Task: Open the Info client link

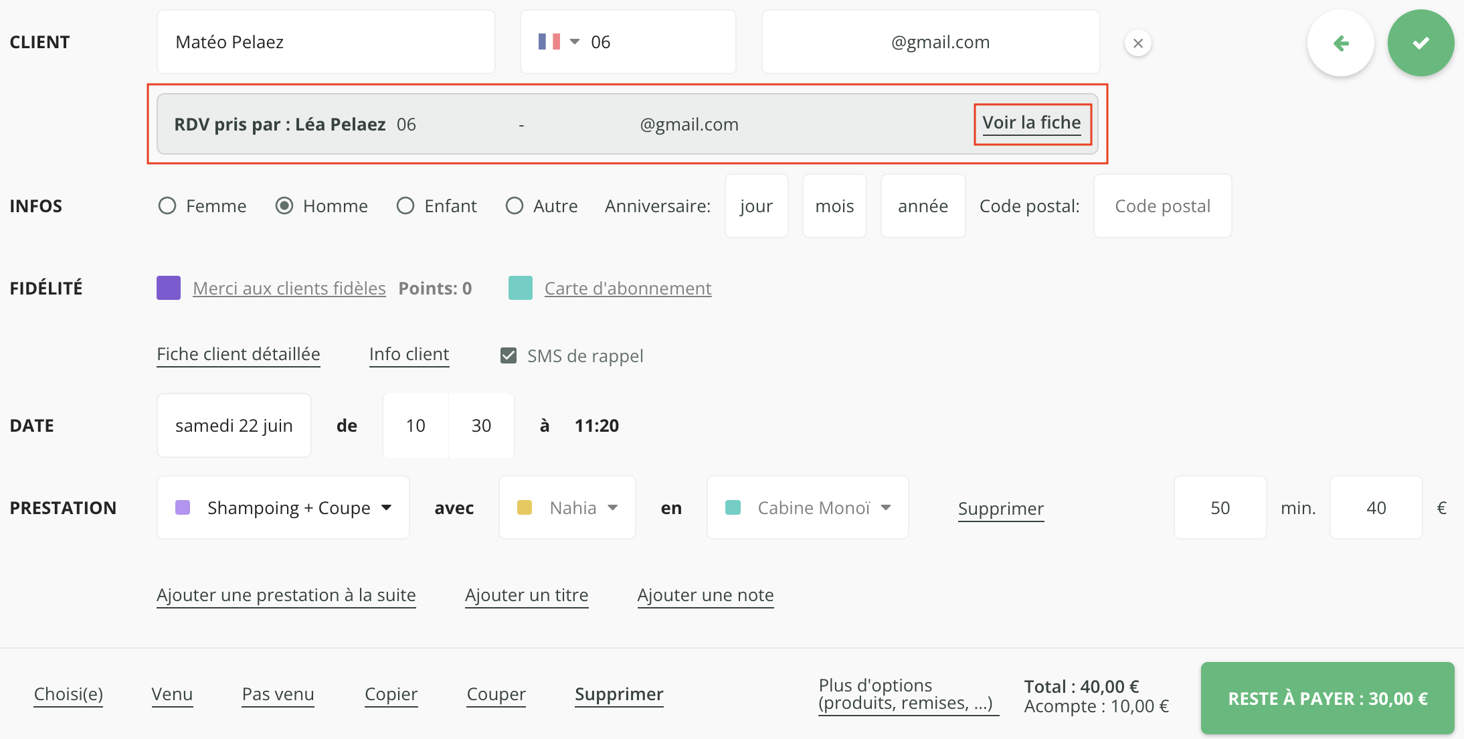Action: click(409, 354)
